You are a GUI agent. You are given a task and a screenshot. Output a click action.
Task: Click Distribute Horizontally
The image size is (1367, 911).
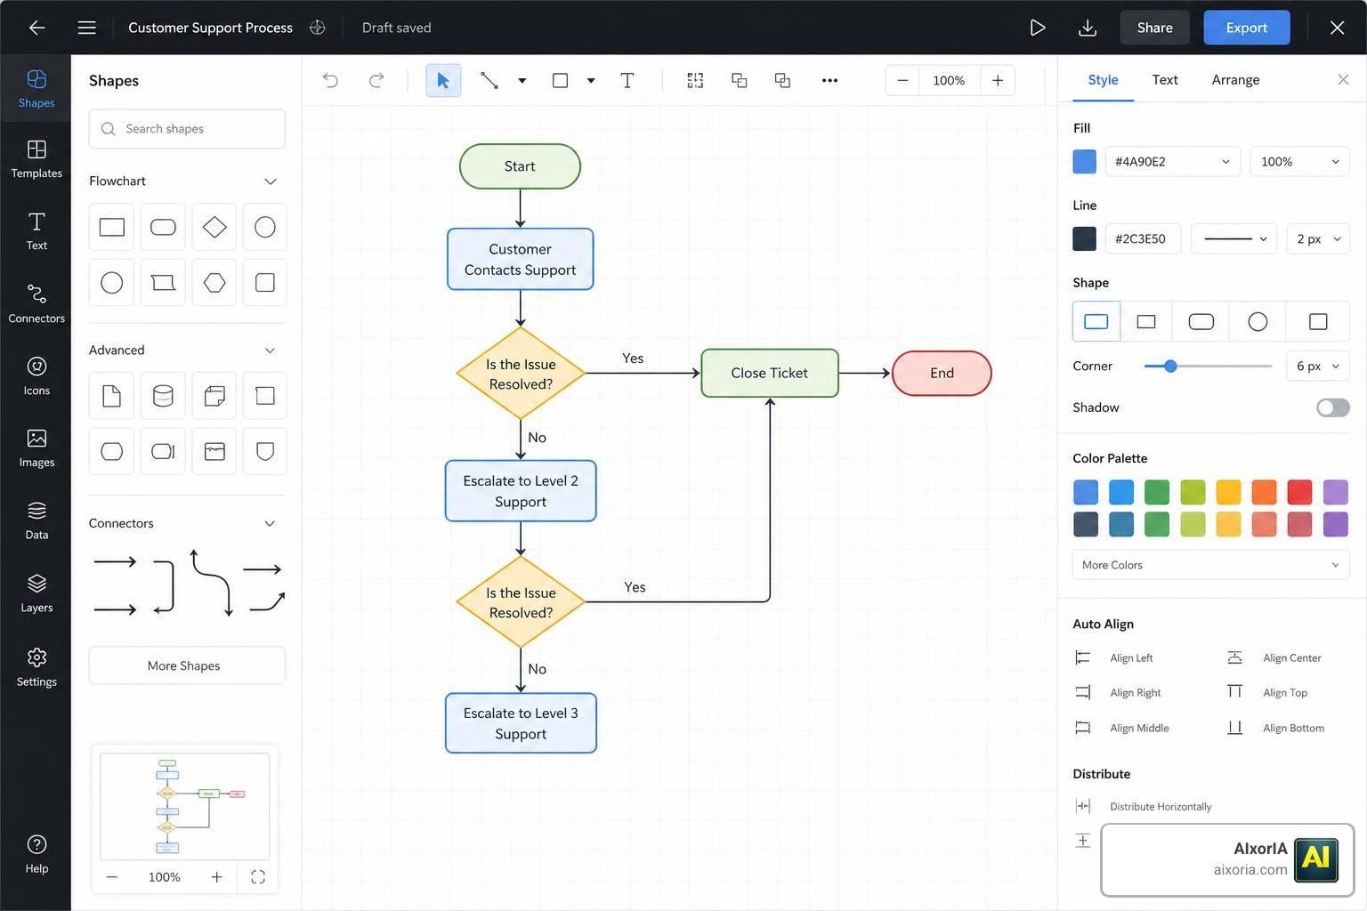pos(1144,807)
